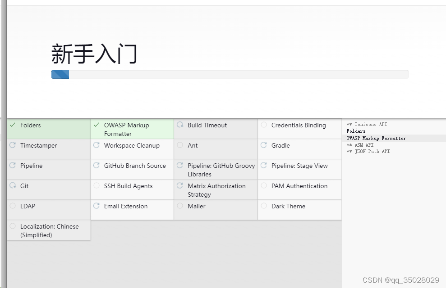The image size is (446, 288).
Task: Click the installation progress bar
Action: [230, 74]
